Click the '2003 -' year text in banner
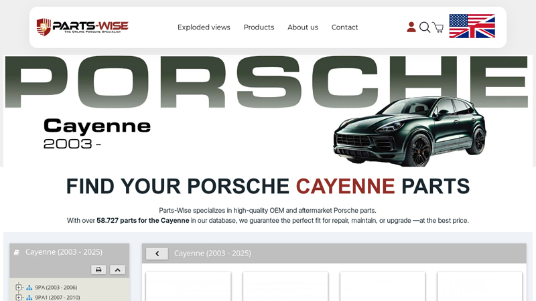The height and width of the screenshot is (301, 536). click(72, 144)
